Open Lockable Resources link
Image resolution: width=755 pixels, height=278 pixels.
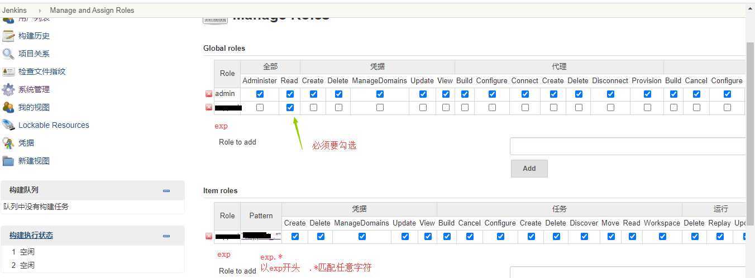pos(54,125)
